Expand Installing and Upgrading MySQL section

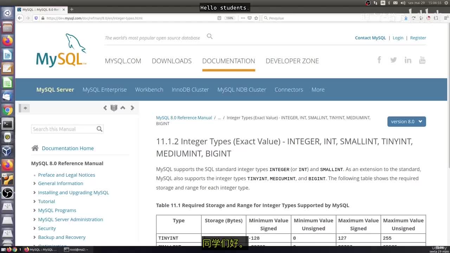click(x=34, y=193)
